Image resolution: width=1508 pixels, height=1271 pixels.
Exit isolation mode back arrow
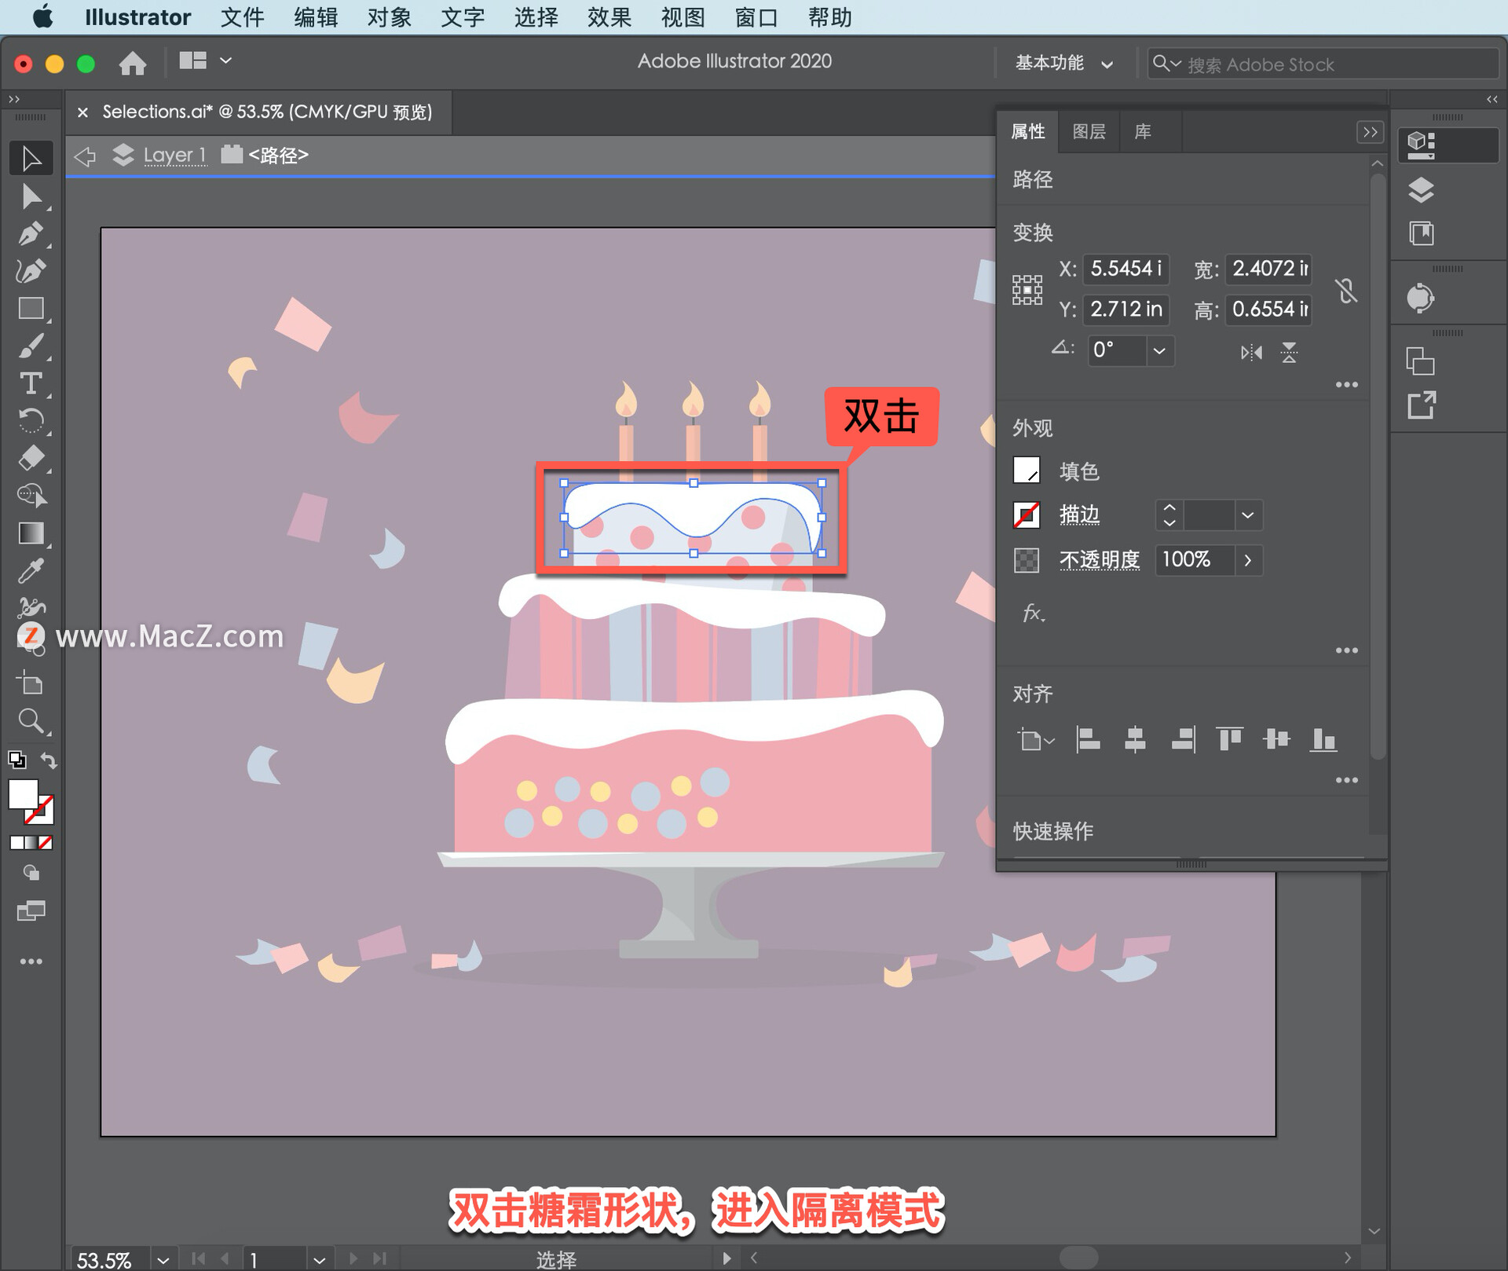pyautogui.click(x=85, y=156)
